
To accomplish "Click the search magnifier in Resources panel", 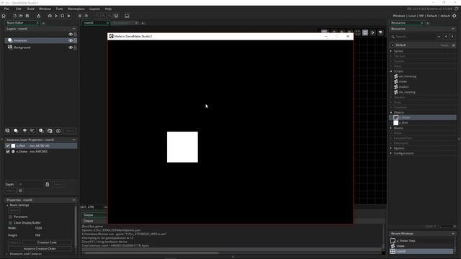I will [393, 37].
